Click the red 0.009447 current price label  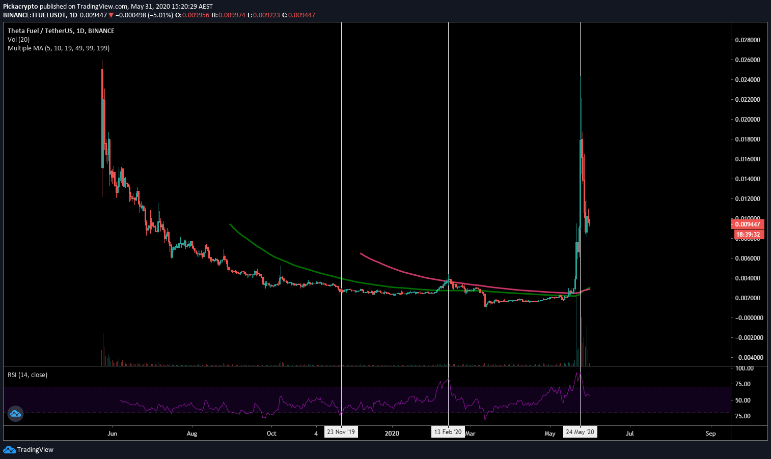[x=748, y=224]
